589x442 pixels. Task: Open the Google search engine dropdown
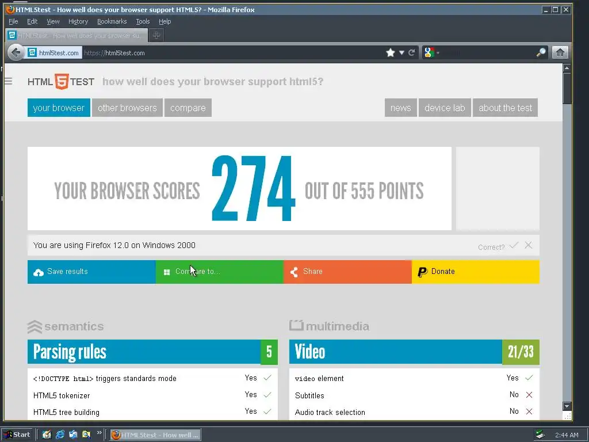point(430,52)
